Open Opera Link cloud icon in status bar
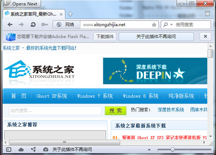216x155 pixels. point(21,150)
